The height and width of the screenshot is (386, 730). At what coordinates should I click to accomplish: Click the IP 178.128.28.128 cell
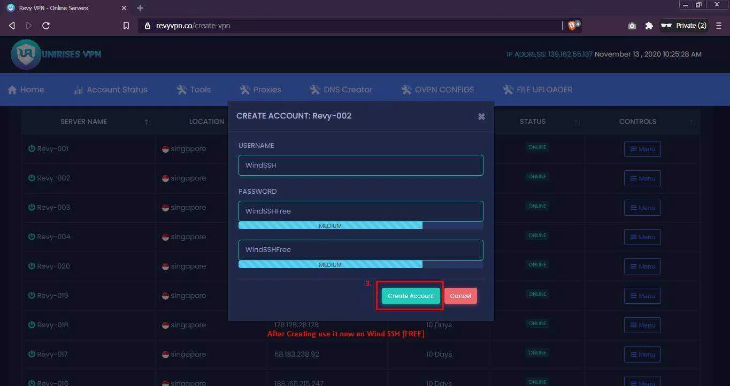pos(296,325)
